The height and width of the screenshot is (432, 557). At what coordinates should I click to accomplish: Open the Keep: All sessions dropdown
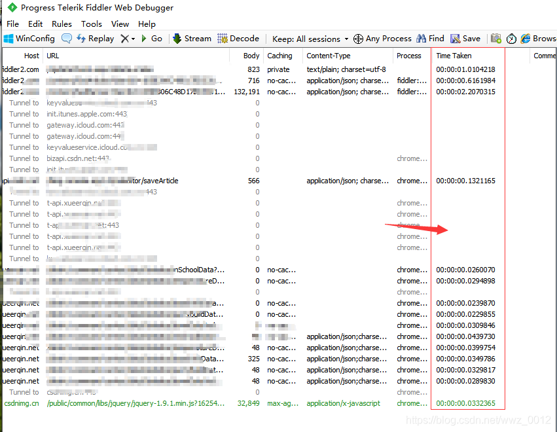[x=310, y=39]
